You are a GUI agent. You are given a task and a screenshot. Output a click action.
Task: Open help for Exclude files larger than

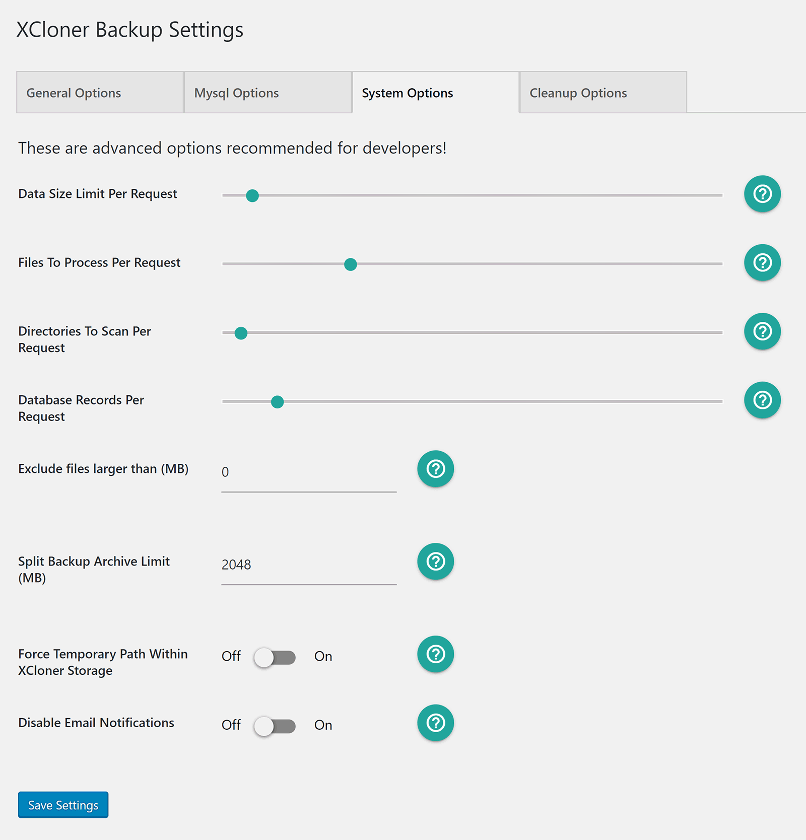pos(436,469)
